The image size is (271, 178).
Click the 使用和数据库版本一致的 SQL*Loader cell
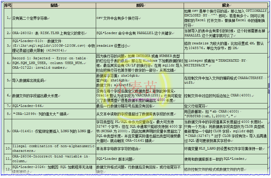(226, 159)
